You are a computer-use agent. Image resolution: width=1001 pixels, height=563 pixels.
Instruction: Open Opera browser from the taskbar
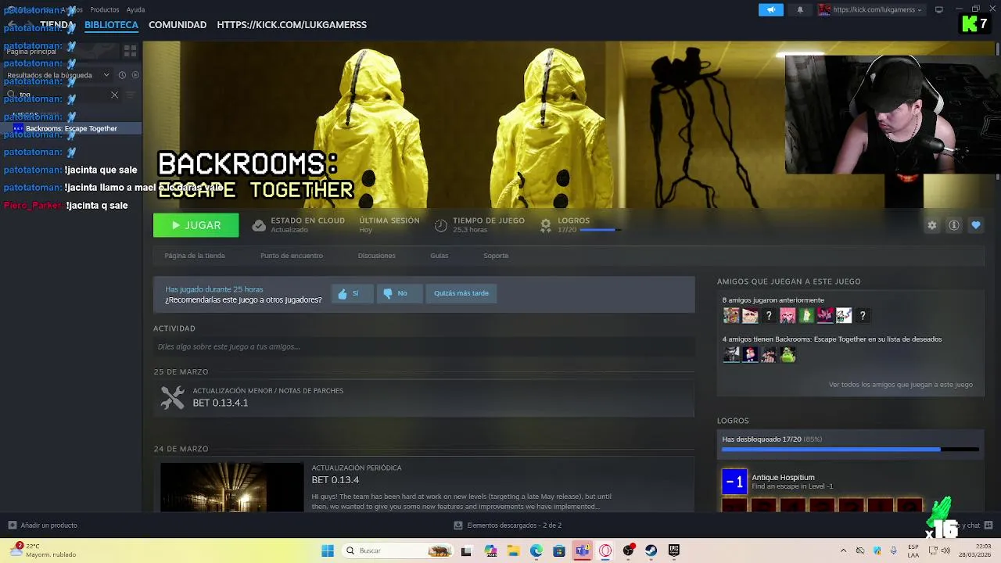pos(605,550)
